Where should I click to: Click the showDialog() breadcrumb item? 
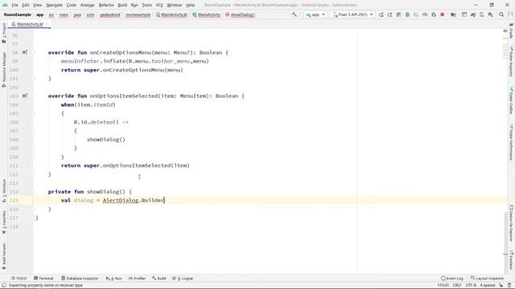(x=240, y=14)
